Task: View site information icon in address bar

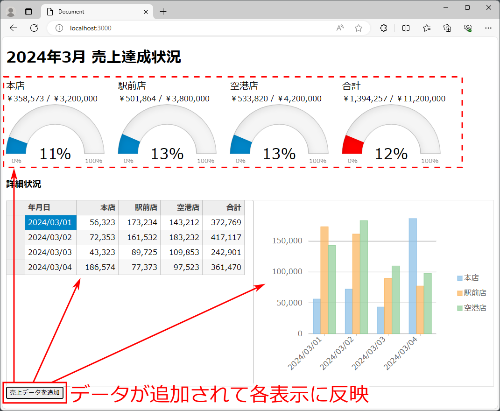Action: [59, 28]
